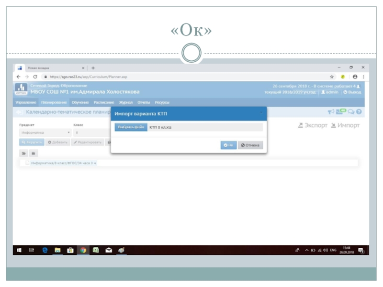Click the question mark help icon
Viewport: 383px width, 287px height.
359,112
